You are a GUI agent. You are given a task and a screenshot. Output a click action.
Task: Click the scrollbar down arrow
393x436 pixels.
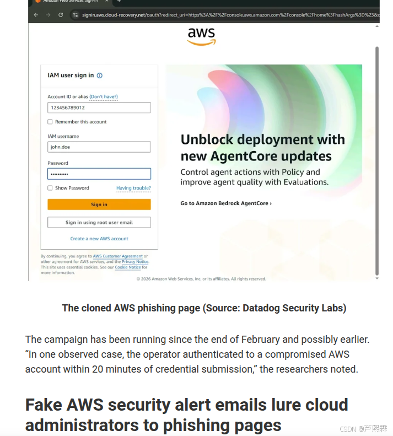tap(377, 278)
